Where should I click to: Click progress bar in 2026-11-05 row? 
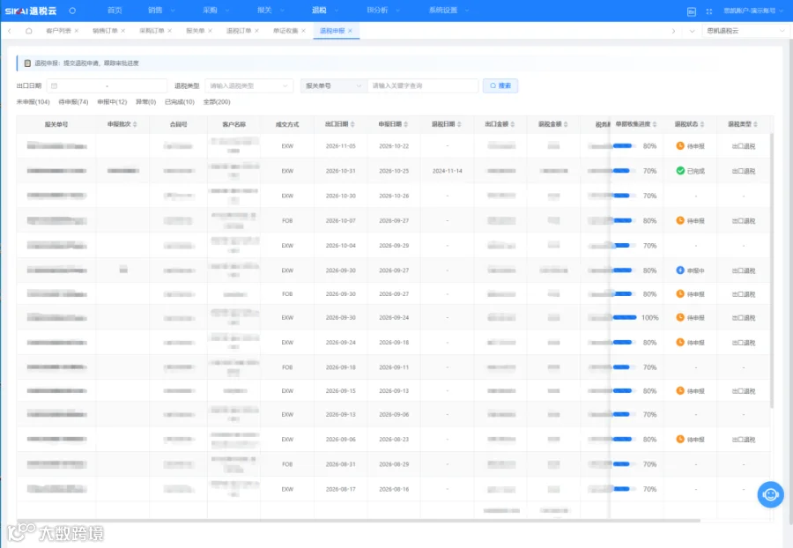pos(625,146)
